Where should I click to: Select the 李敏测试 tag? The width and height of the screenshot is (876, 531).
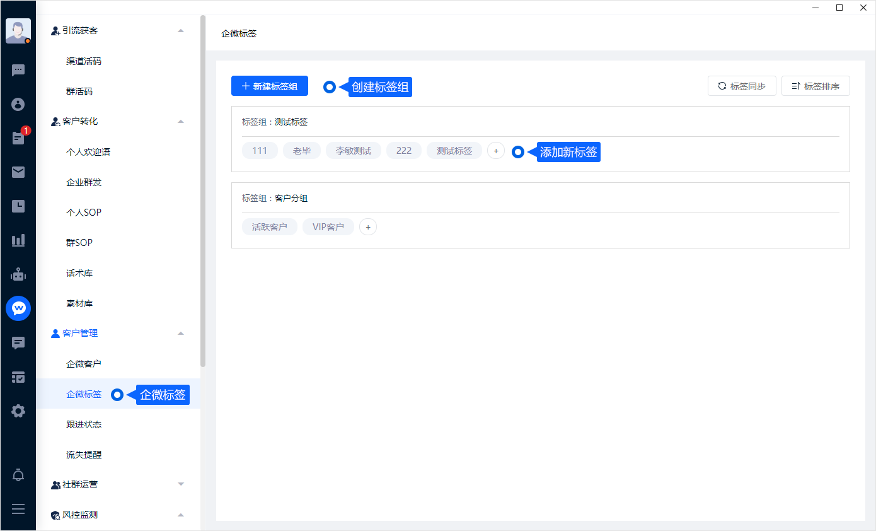click(354, 151)
